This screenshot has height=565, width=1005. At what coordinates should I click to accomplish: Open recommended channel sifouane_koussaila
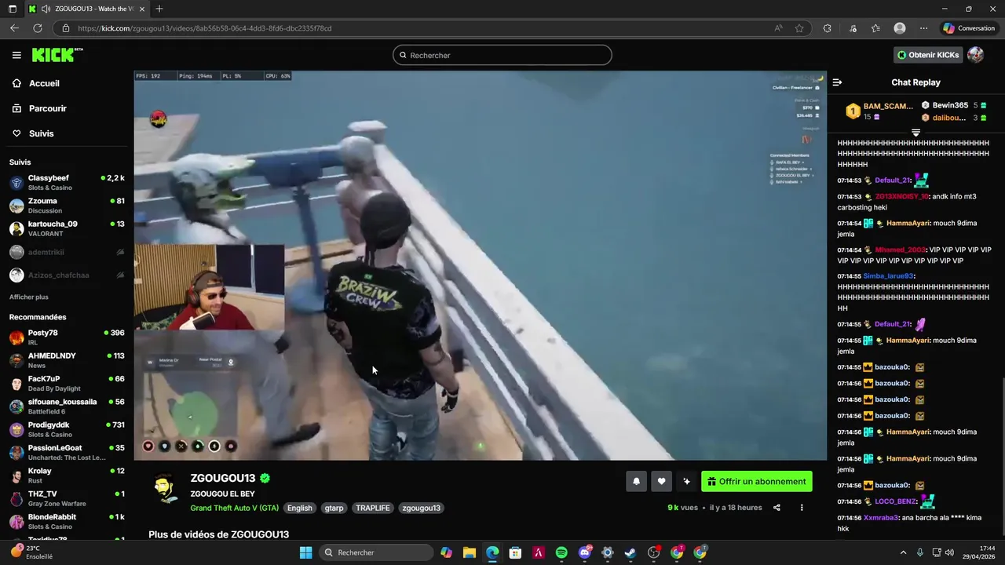click(67, 406)
